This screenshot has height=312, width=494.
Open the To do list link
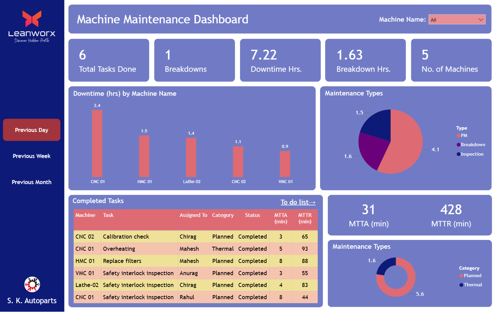pyautogui.click(x=298, y=202)
